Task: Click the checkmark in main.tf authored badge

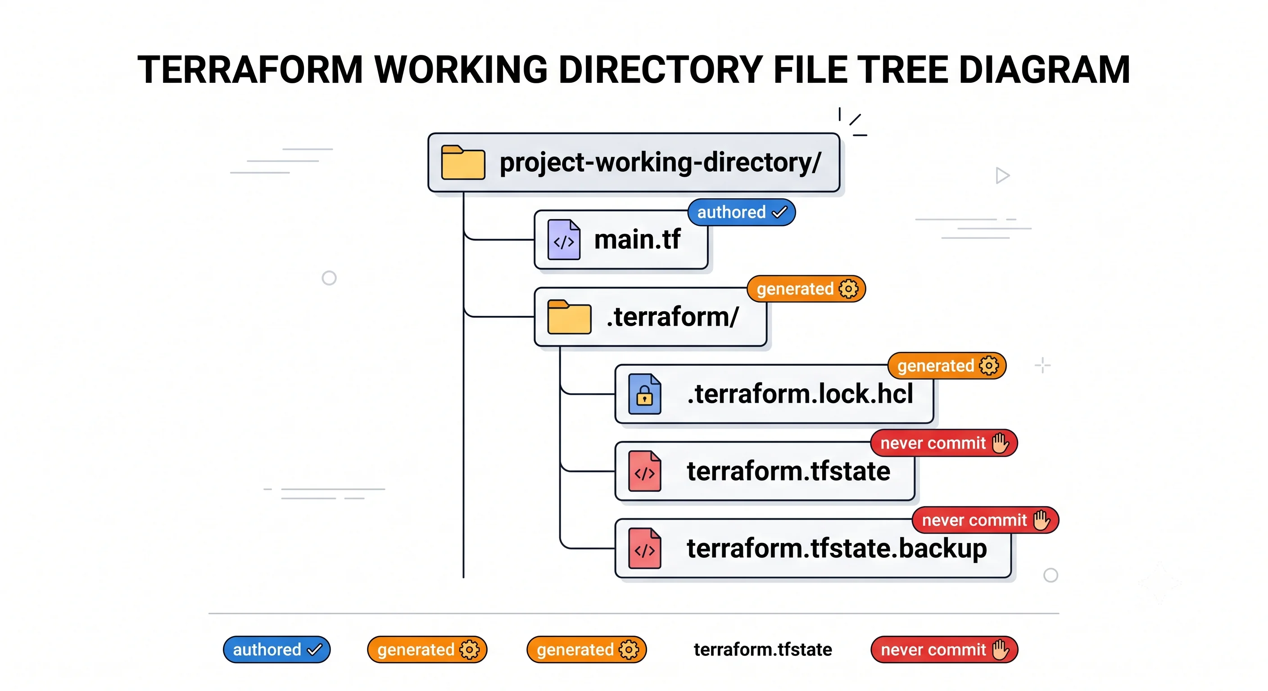Action: [780, 212]
